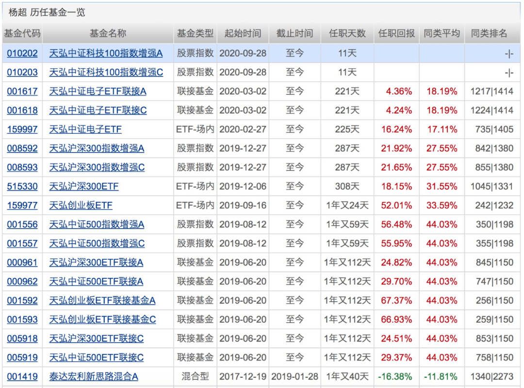
Task: Select the 2019-01-28 end date cell
Action: coord(295,377)
